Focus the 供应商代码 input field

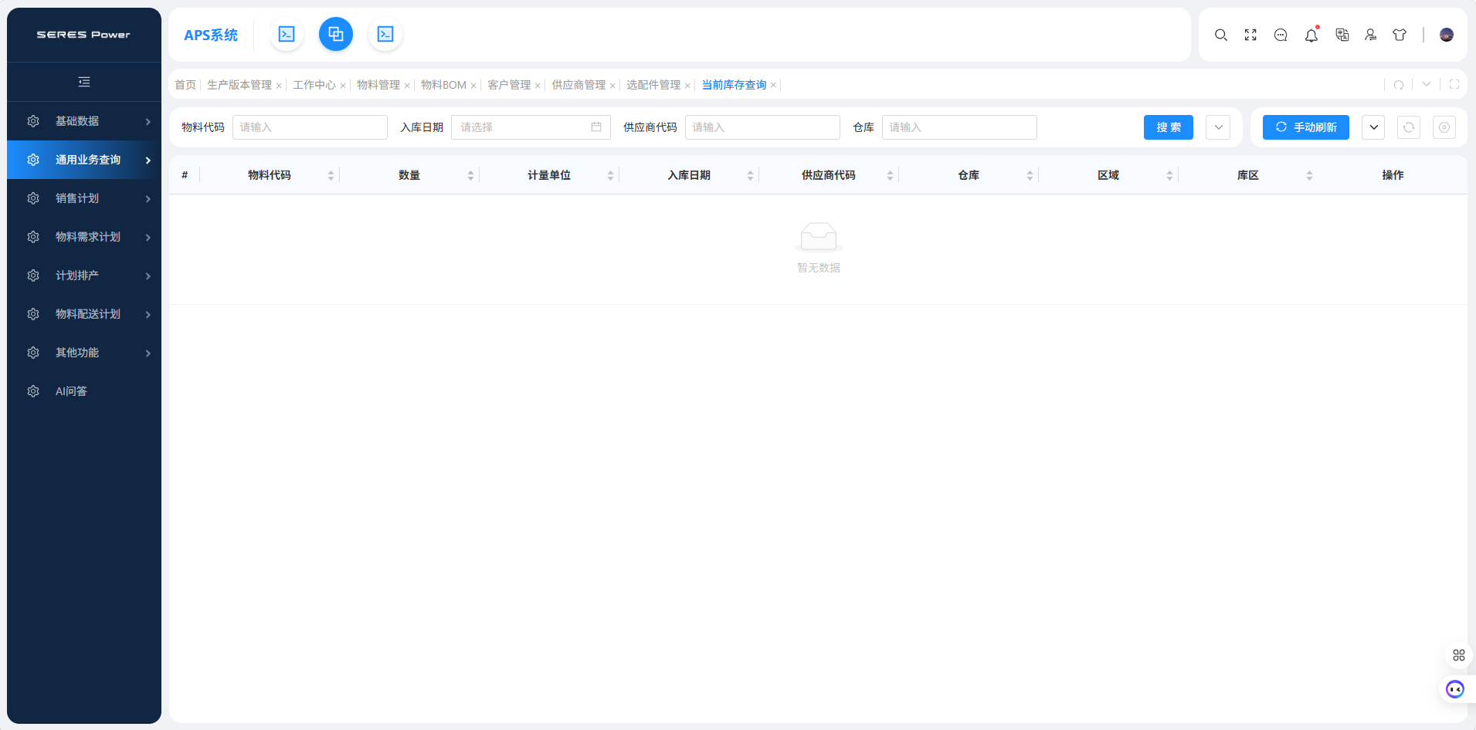coord(762,127)
